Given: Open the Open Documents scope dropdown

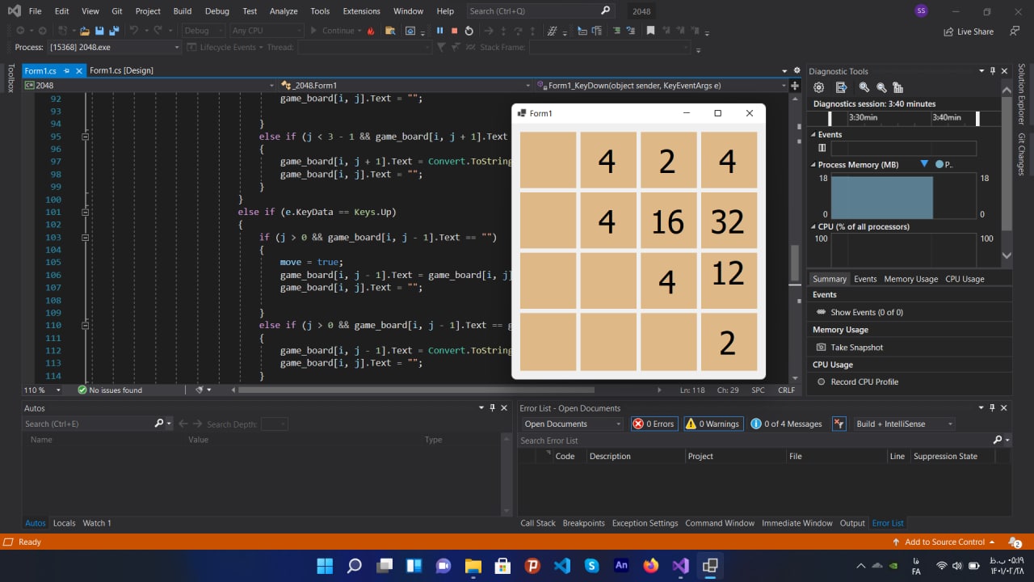Looking at the screenshot, I should point(572,424).
